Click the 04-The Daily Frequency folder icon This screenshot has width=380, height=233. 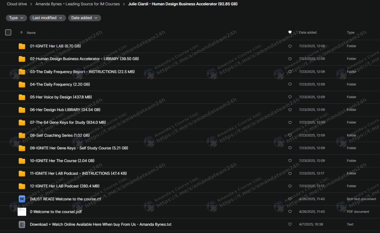pos(22,85)
